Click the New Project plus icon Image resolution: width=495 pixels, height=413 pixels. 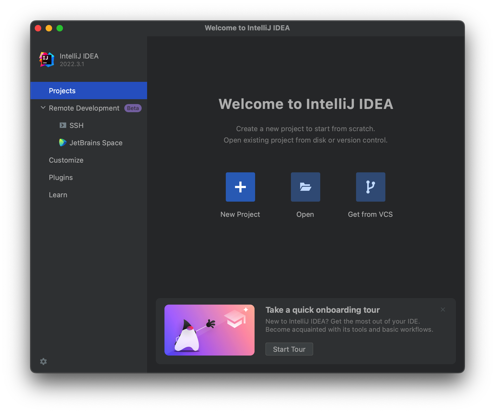[x=240, y=187]
